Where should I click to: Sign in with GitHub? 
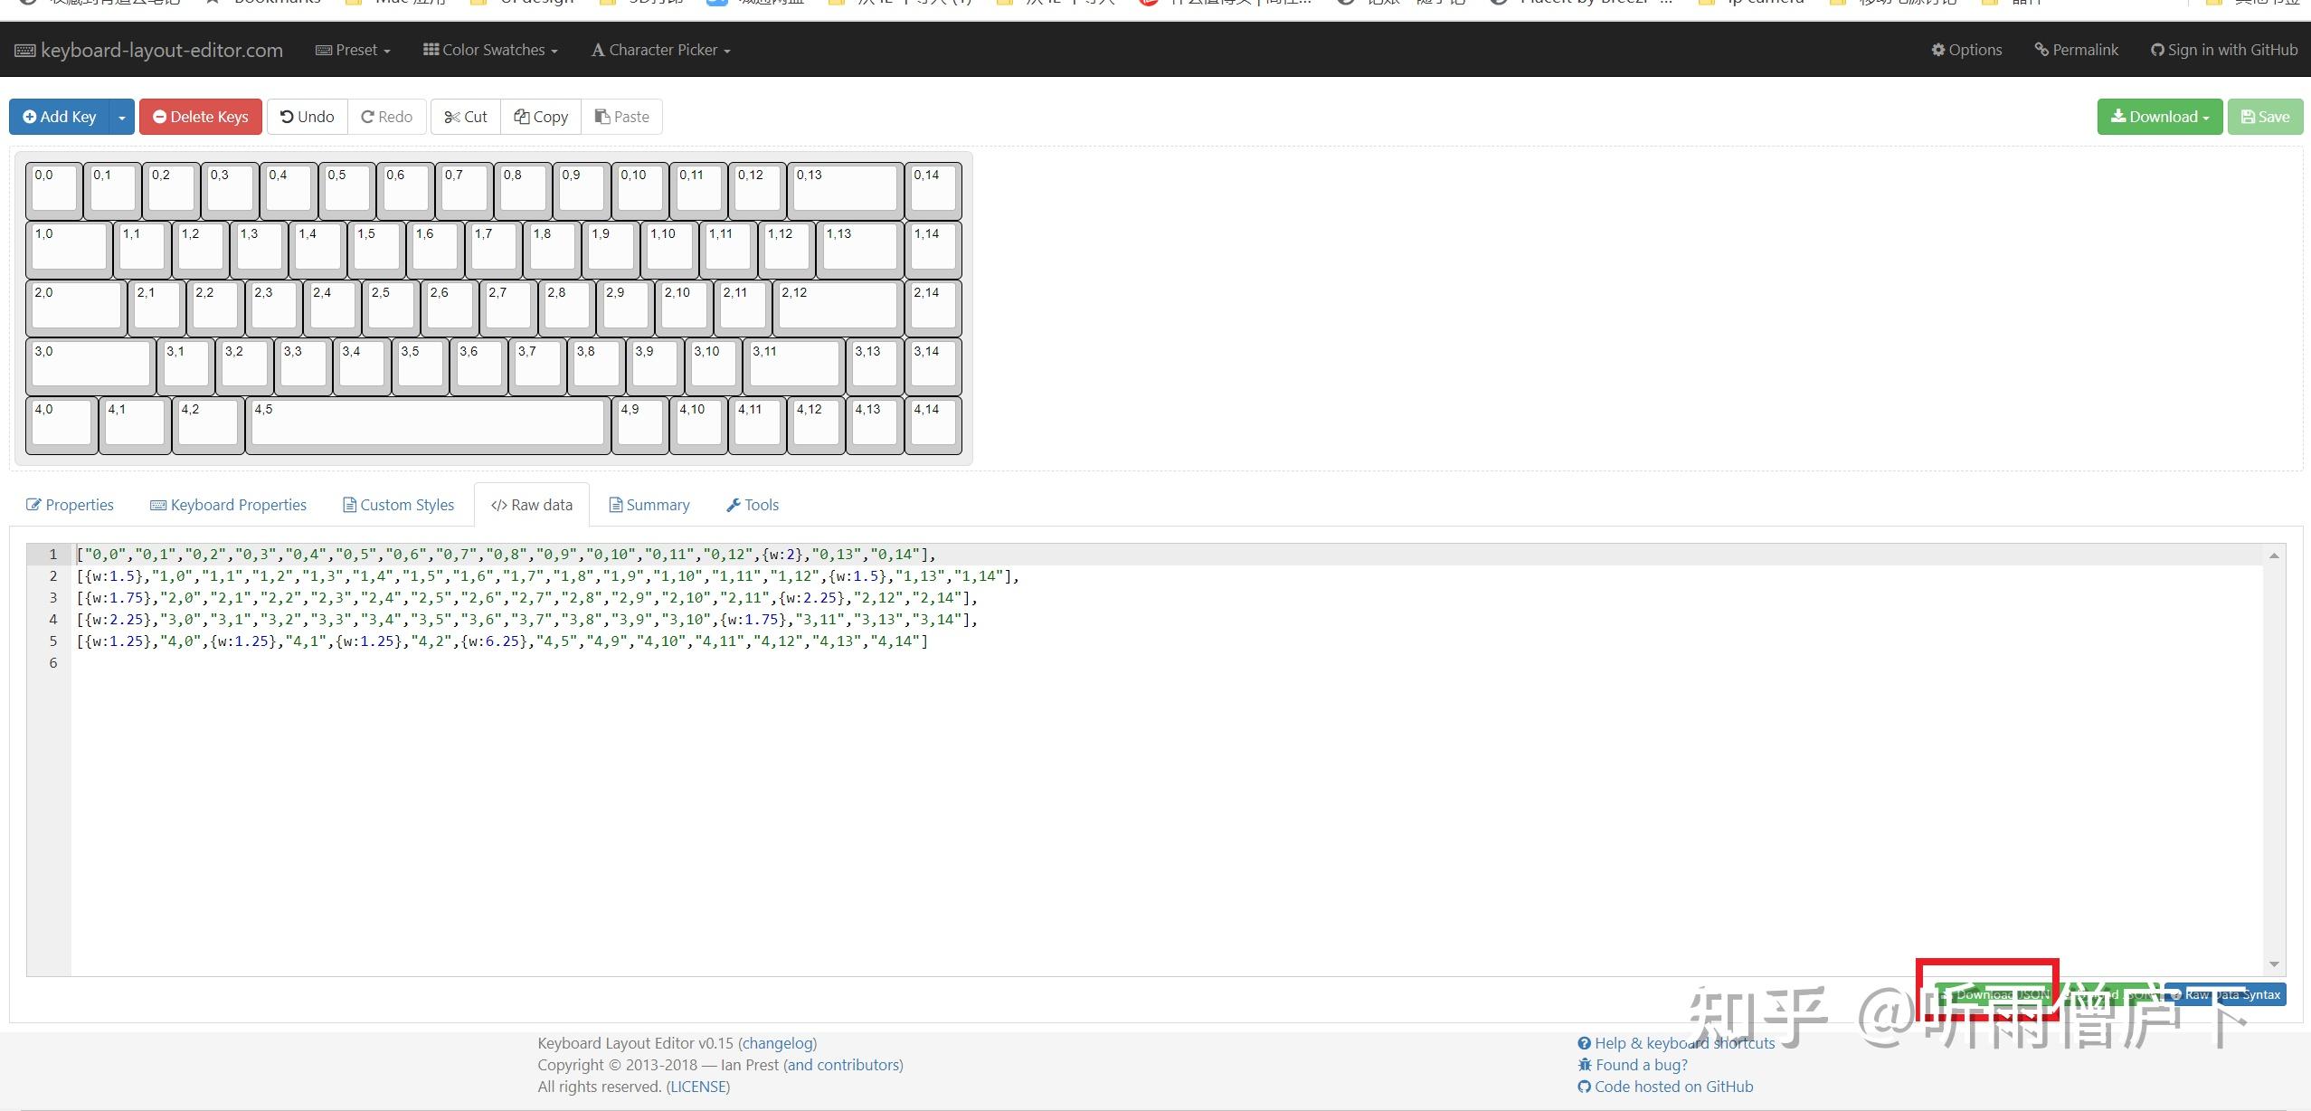[x=2224, y=50]
